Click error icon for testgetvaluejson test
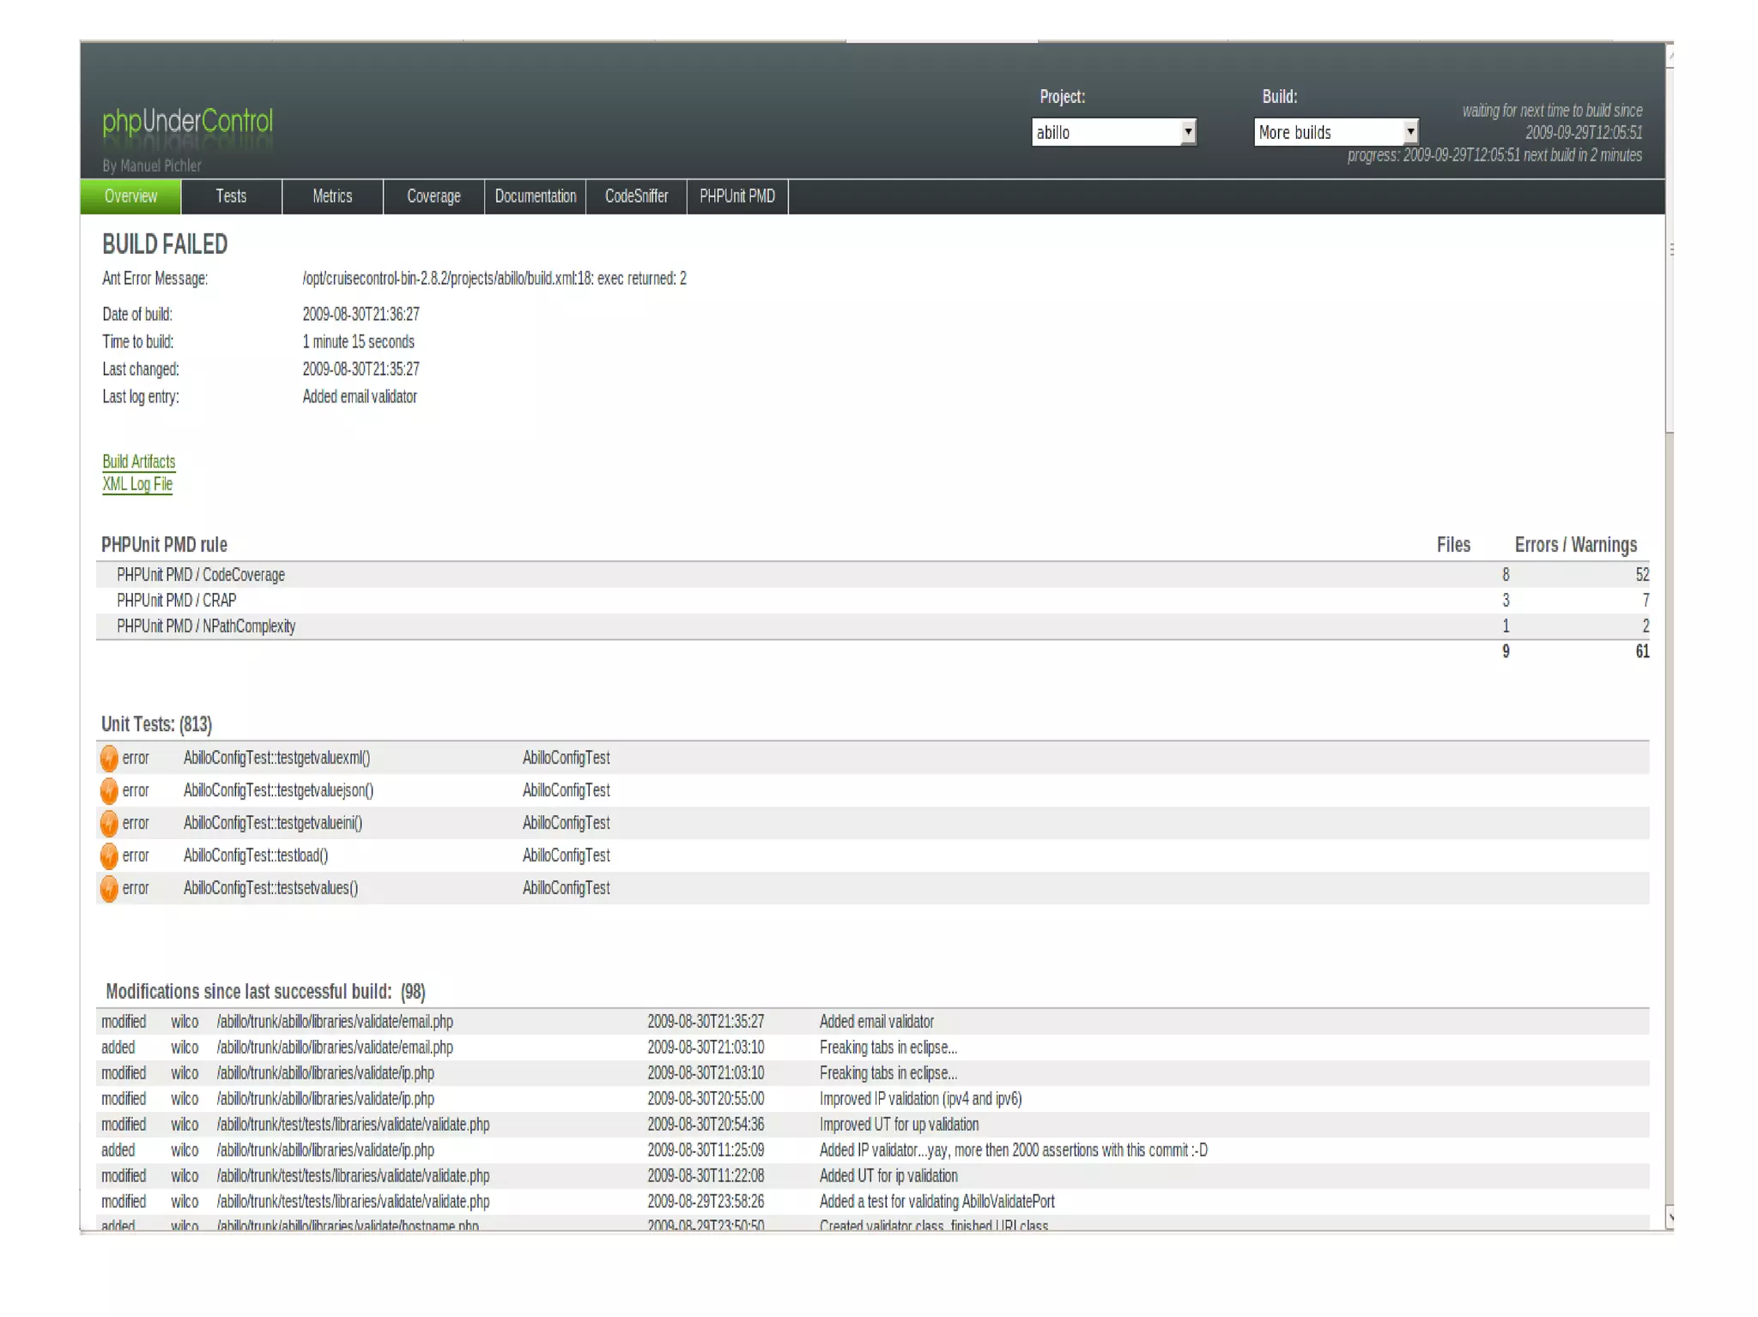Viewport: 1758px width, 1317px height. (109, 791)
